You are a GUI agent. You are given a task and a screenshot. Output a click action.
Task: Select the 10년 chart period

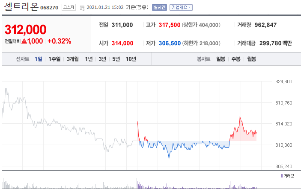[x=131, y=59]
